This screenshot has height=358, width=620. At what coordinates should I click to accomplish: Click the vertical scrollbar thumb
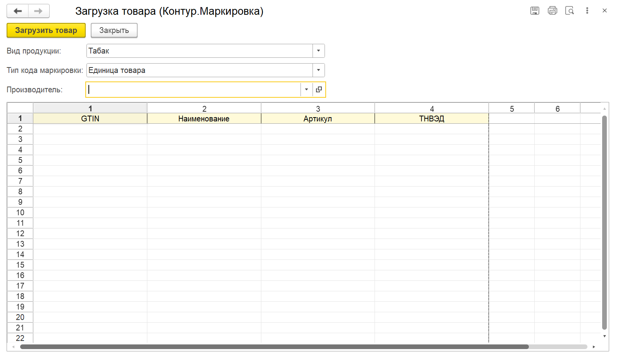(x=604, y=222)
